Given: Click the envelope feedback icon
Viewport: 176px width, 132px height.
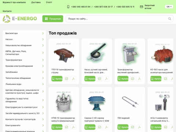Looking at the screenshot, I should click(142, 7).
